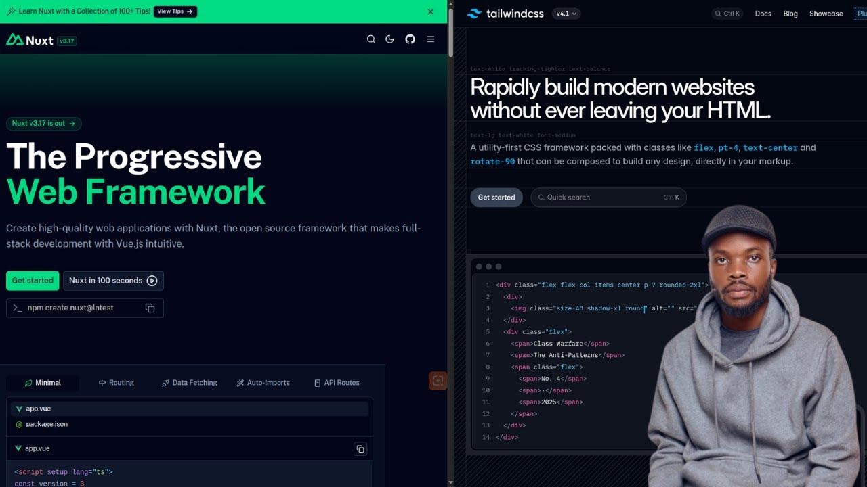Open the Nuxt GitHub repository icon

tap(410, 39)
